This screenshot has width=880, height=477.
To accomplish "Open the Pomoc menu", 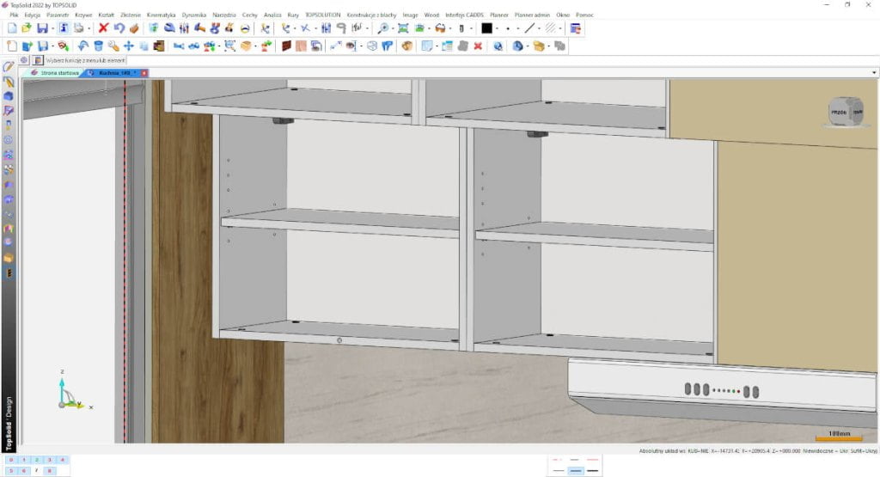I will coord(584,15).
